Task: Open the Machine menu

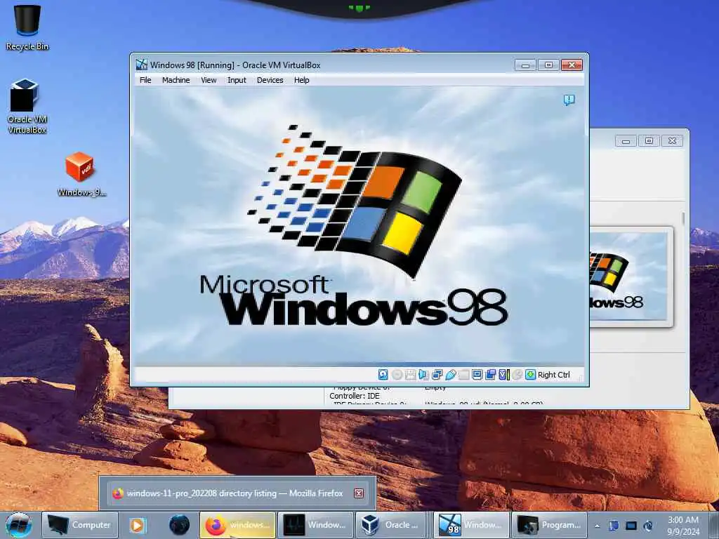Action: [176, 80]
